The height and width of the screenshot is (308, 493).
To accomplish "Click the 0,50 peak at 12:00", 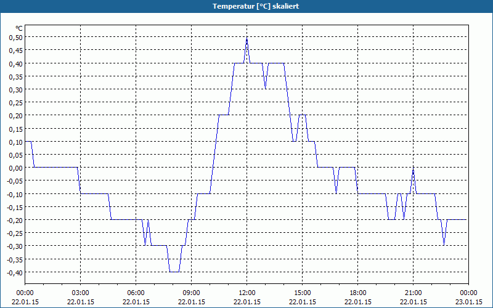I will pyautogui.click(x=247, y=38).
